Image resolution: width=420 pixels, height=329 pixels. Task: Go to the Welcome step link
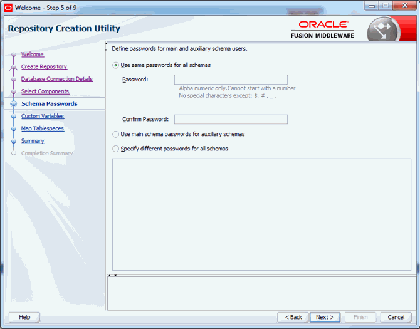(x=33, y=55)
